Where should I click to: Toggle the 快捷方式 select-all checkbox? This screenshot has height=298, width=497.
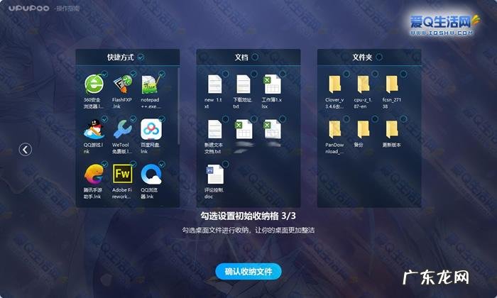point(141,57)
